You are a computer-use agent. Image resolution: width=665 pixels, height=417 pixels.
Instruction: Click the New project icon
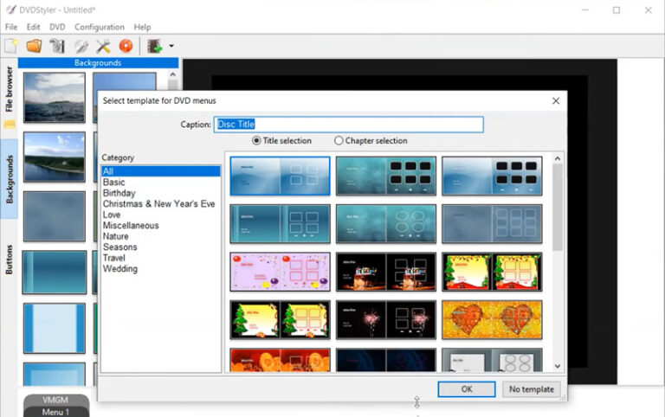[x=11, y=46]
